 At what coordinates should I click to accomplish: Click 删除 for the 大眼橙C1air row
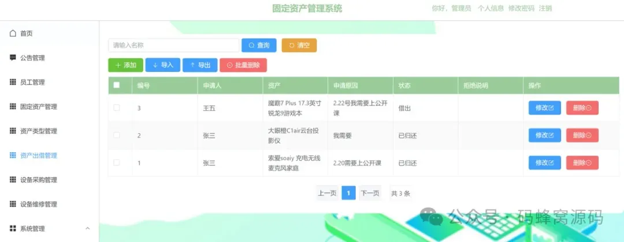[x=582, y=135]
